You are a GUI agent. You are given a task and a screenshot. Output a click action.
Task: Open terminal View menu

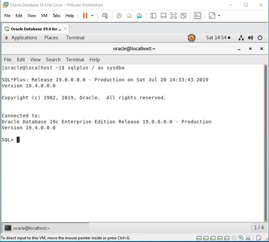pyautogui.click(x=36, y=60)
